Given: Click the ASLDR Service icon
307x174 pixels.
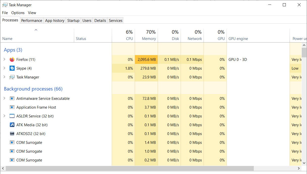Looking at the screenshot, I should tap(12, 116).
